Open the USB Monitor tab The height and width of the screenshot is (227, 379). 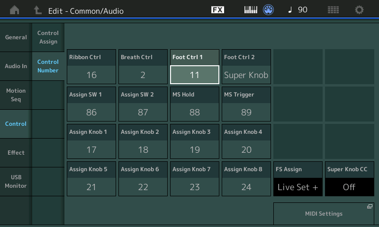coord(16,182)
